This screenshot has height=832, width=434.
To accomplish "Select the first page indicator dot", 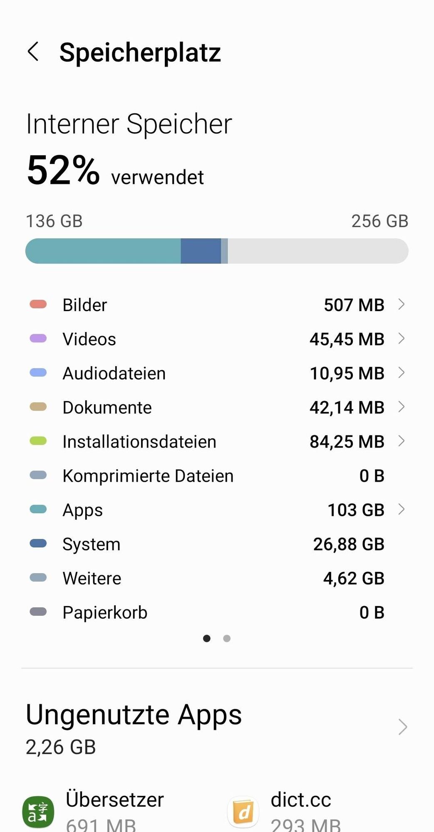I will (x=207, y=638).
